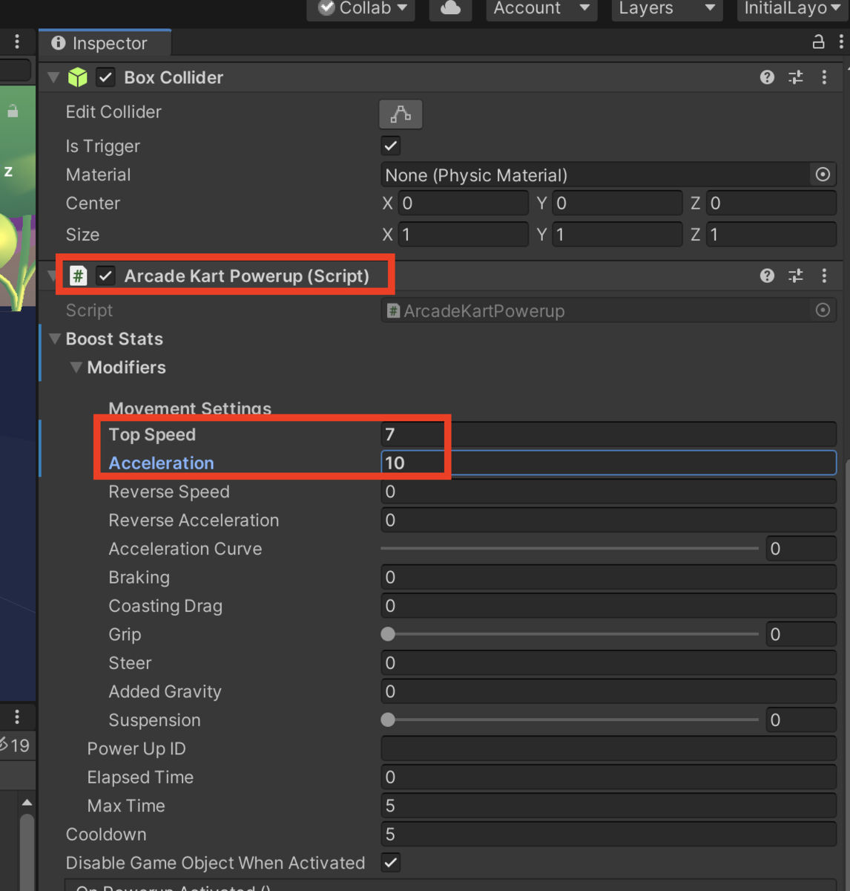
Task: Click the Elapsed Time field
Action: [x=608, y=777]
